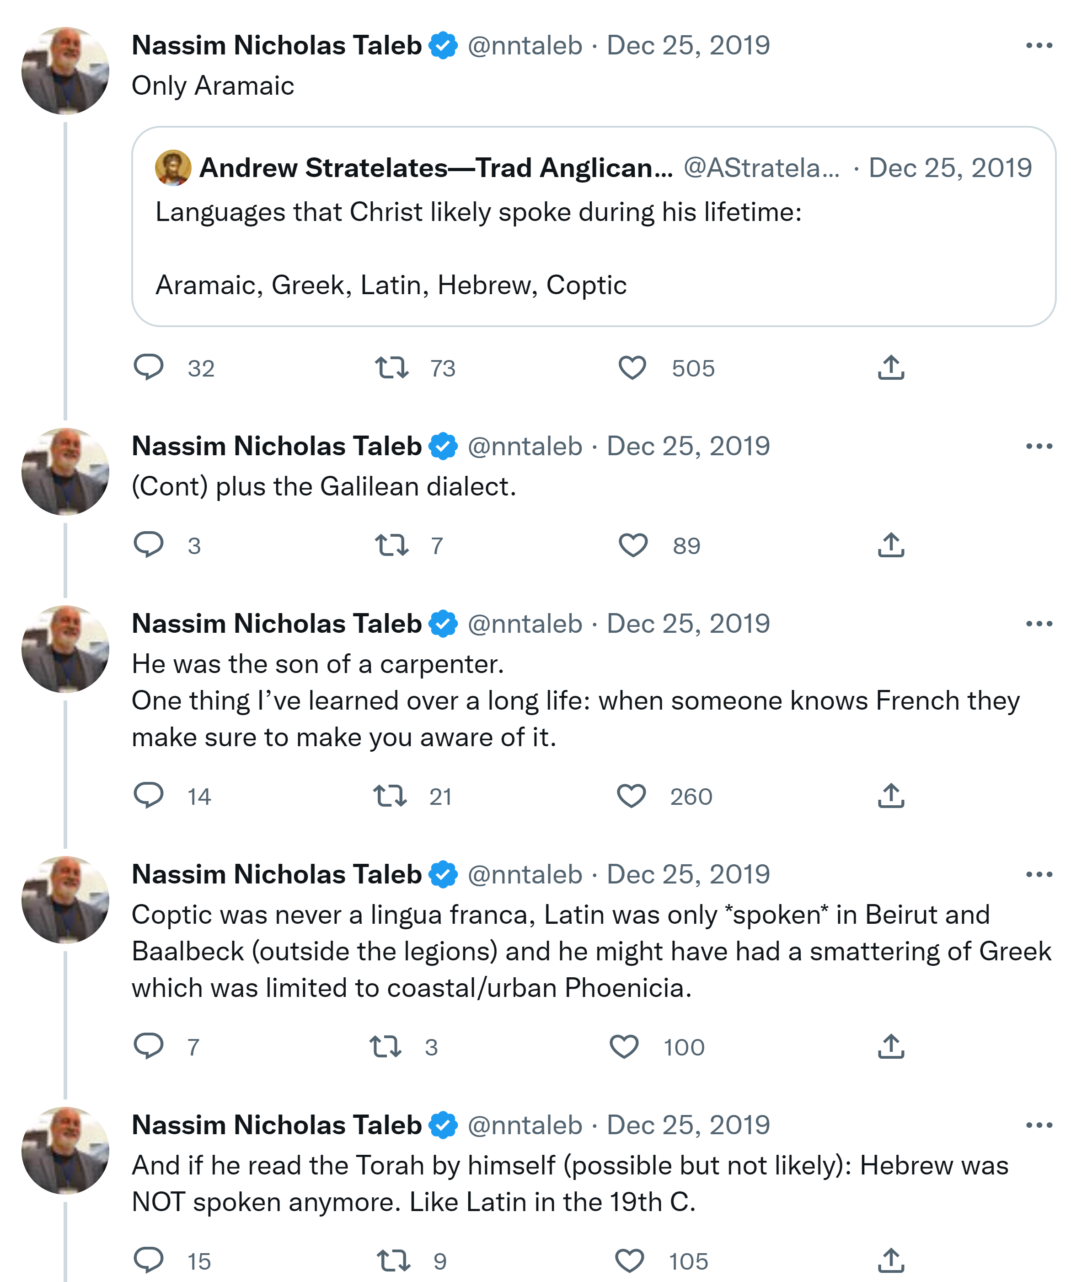The height and width of the screenshot is (1282, 1071).
Task: Open Nassim Taleb's avatar on Galilean tweet
Action: (x=65, y=472)
